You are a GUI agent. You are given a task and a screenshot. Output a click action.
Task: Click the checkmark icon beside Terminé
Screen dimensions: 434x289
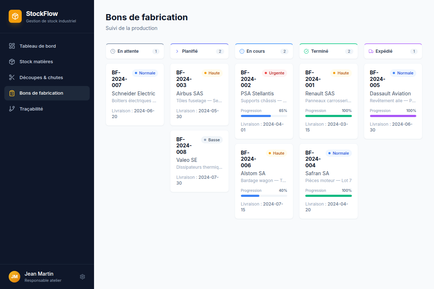point(306,51)
